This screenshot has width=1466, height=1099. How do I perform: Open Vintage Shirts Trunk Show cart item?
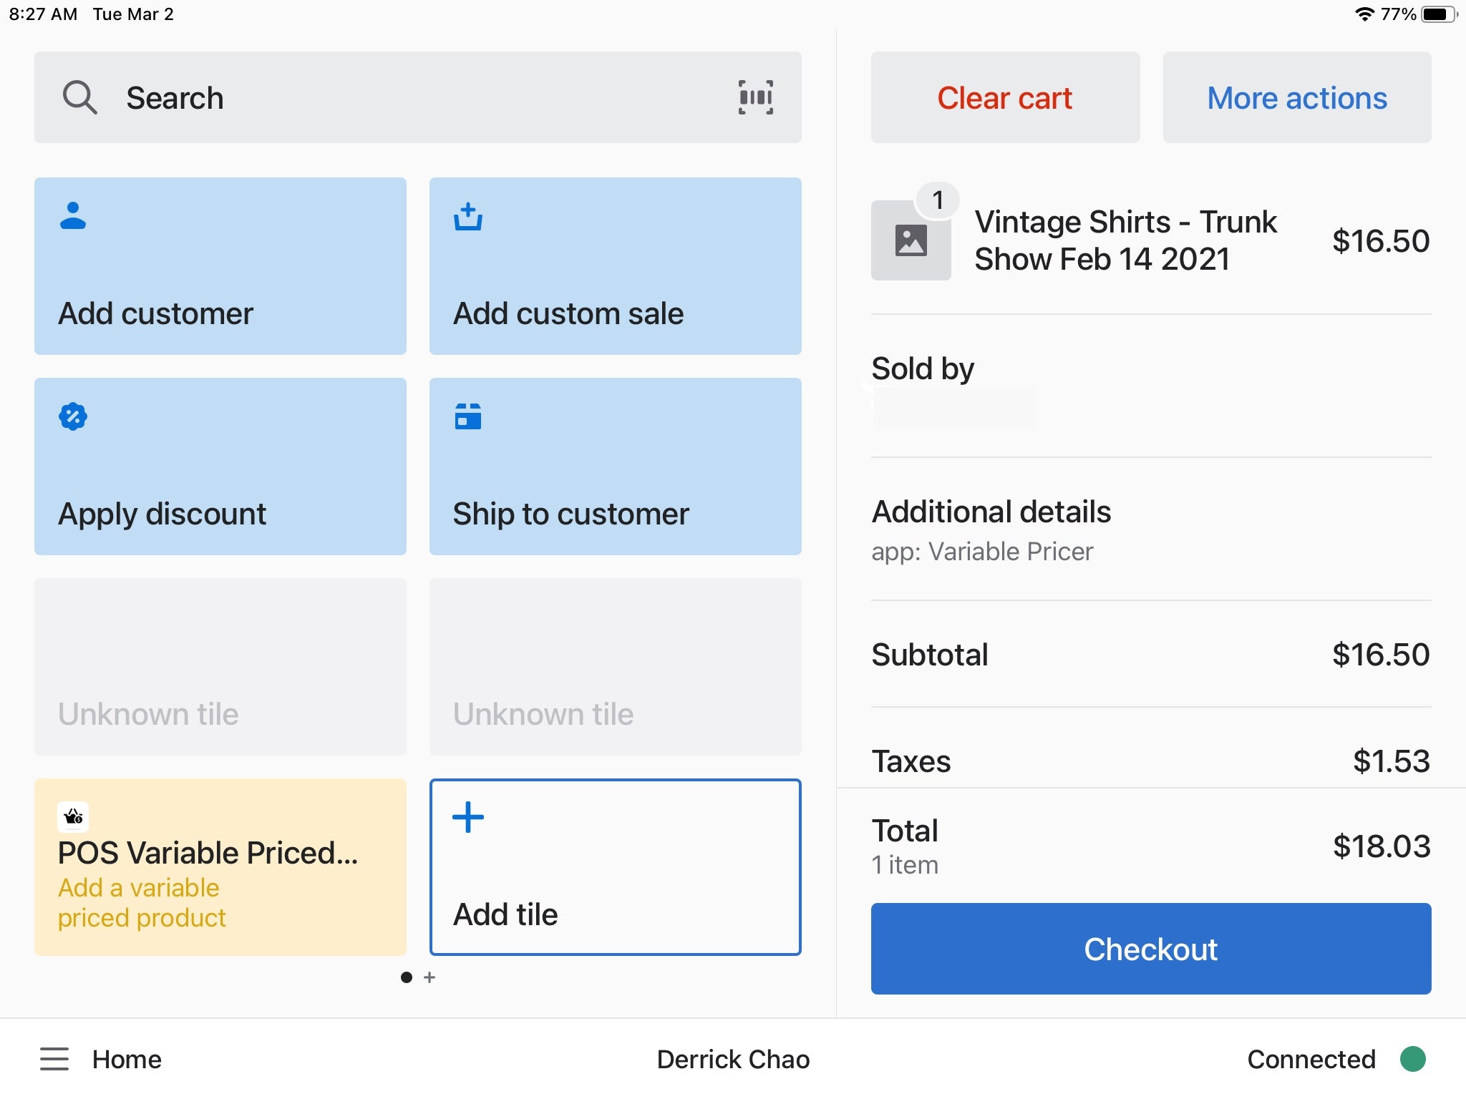click(1126, 240)
